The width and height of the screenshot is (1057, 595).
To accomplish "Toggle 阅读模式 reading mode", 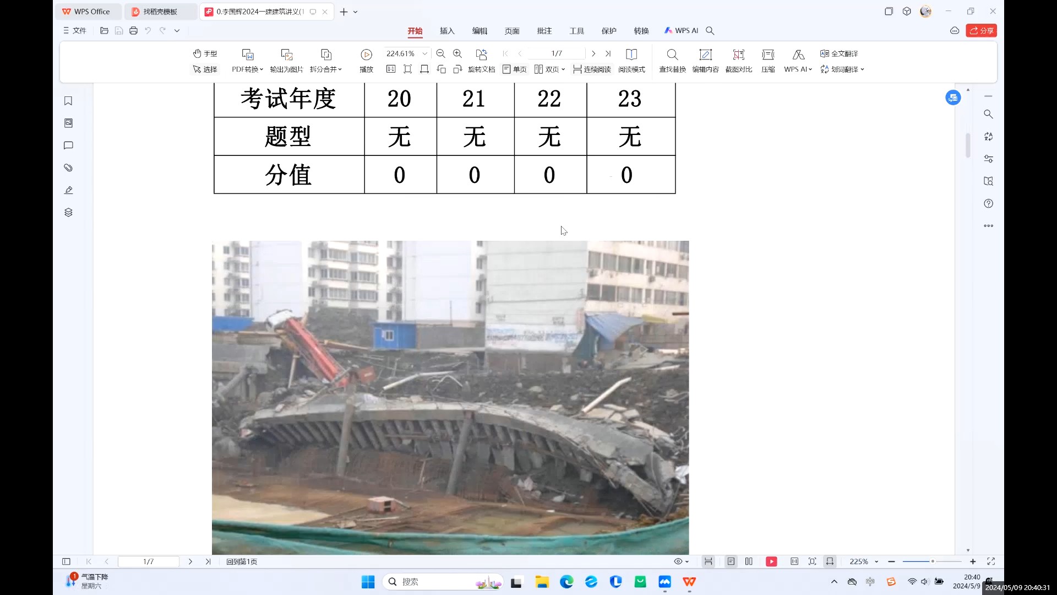I will click(631, 61).
